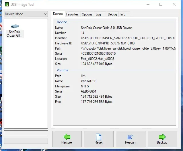Click the upper empty field below device list
The image size is (183, 151).
[x=26, y=133]
